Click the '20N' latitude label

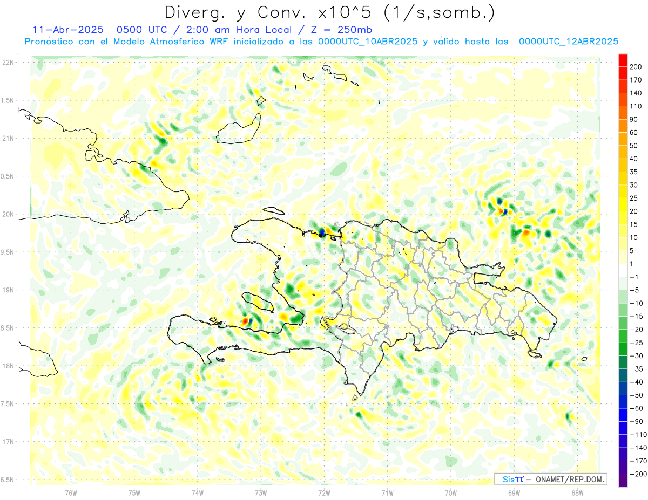[x=8, y=214]
